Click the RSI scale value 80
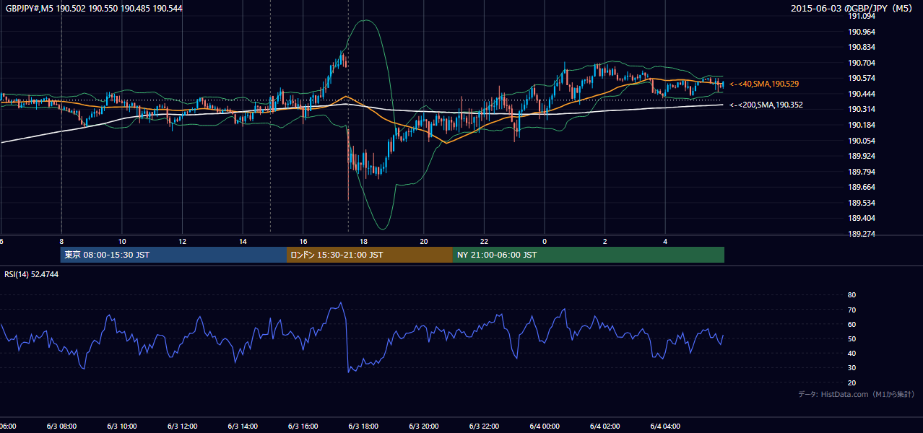923x433 pixels. [852, 295]
